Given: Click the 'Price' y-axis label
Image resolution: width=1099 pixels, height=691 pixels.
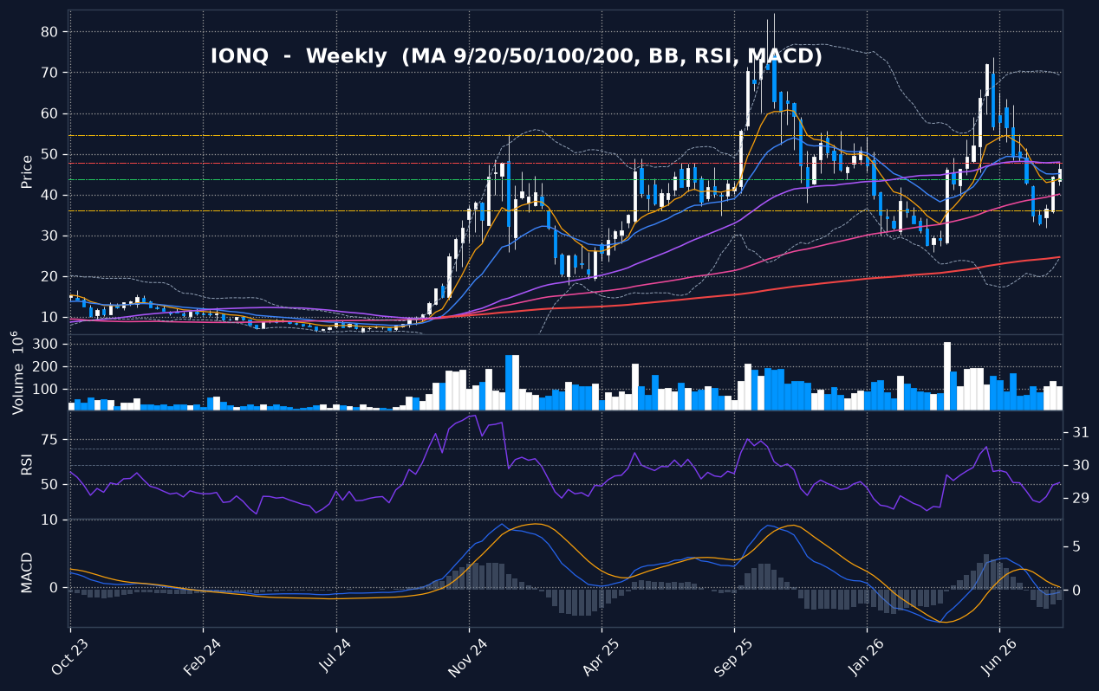Looking at the screenshot, I should (27, 171).
